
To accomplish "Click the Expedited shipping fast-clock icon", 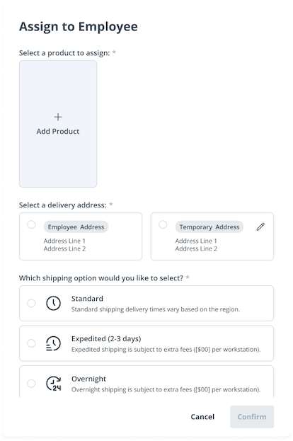I will [53, 343].
